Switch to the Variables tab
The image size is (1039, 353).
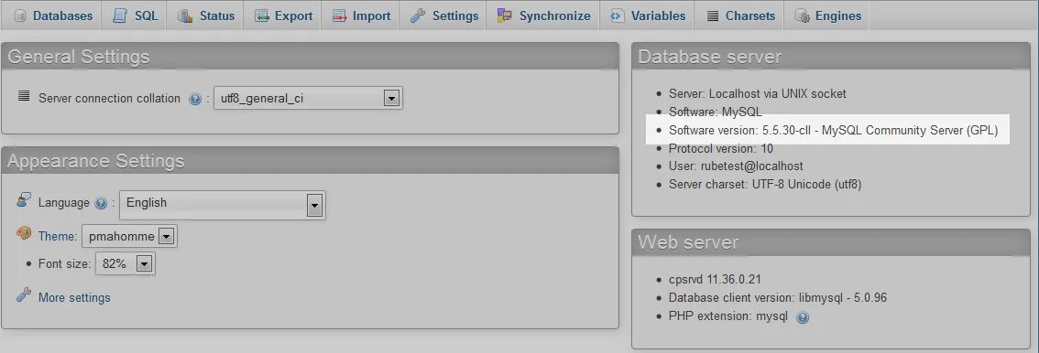point(647,16)
